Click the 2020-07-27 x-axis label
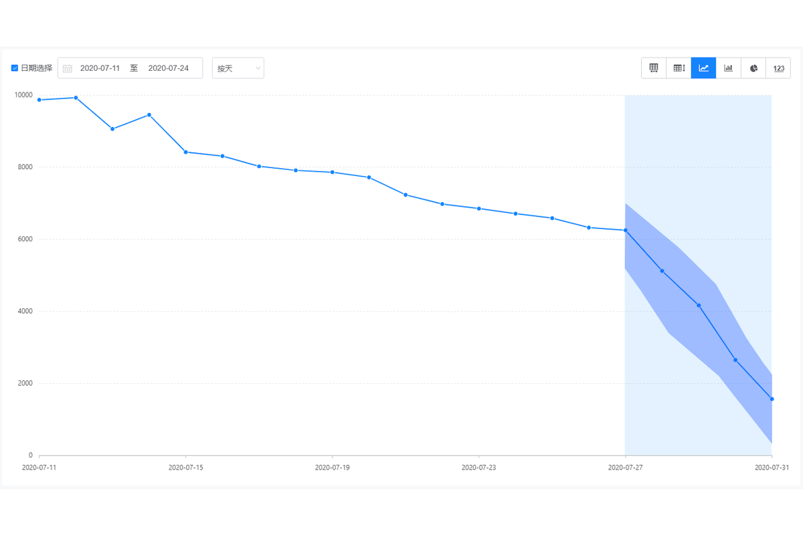 coord(625,467)
